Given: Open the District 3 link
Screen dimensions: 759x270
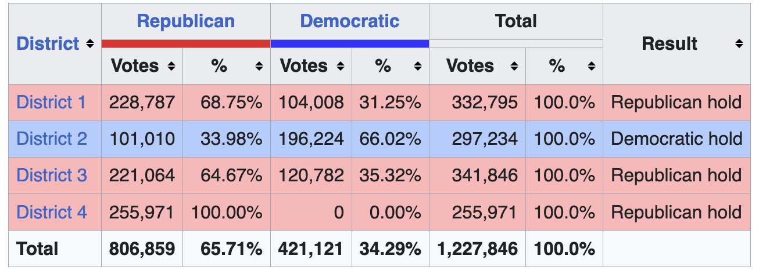Looking at the screenshot, I should tap(52, 176).
